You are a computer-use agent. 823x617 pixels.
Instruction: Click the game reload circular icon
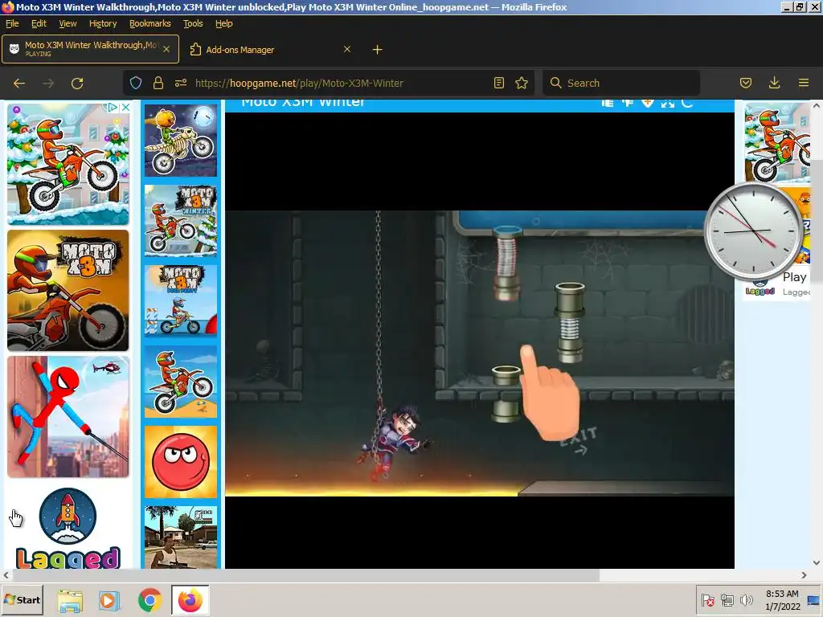click(687, 103)
